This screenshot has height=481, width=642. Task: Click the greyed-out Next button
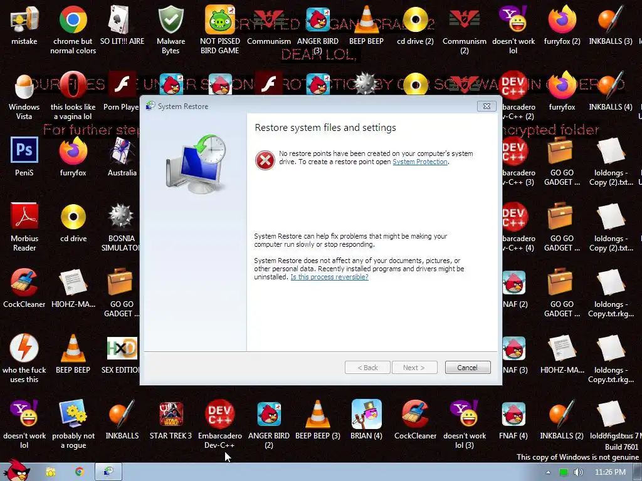coord(414,367)
